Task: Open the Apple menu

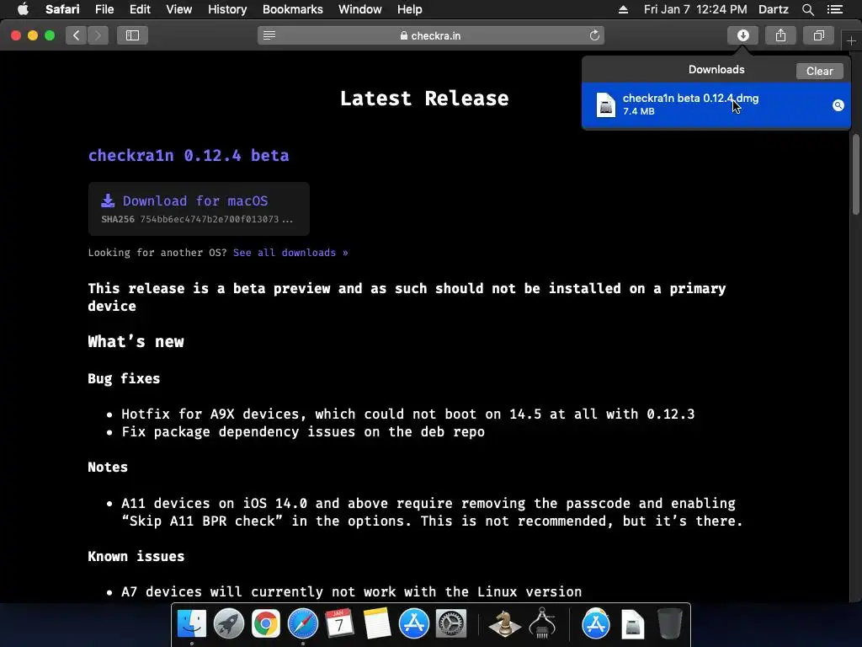Action: point(23,9)
